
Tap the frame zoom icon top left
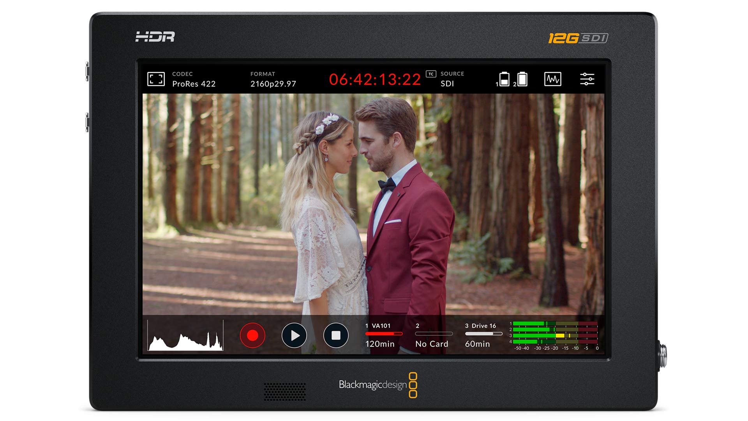pyautogui.click(x=157, y=79)
